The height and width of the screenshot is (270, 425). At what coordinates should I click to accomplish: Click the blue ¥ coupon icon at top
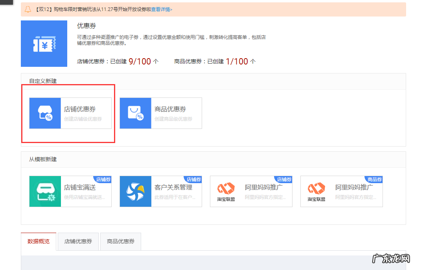(44, 43)
